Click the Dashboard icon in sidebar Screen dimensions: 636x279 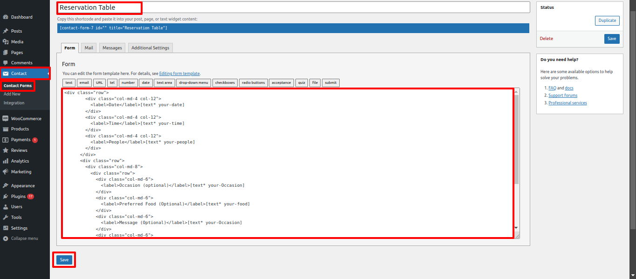(6, 17)
